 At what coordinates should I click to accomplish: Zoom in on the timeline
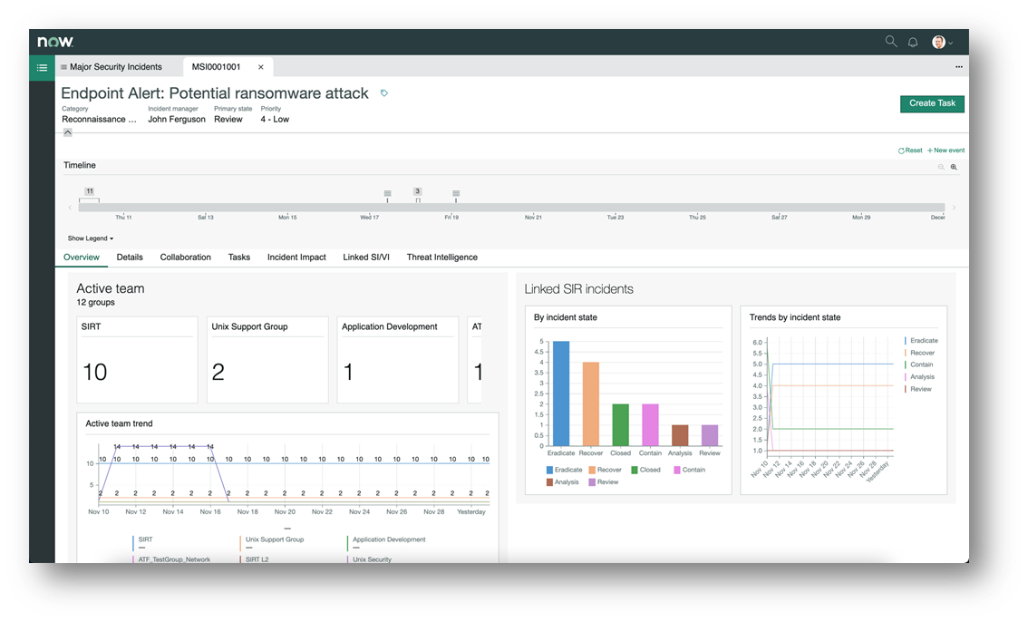coord(954,167)
